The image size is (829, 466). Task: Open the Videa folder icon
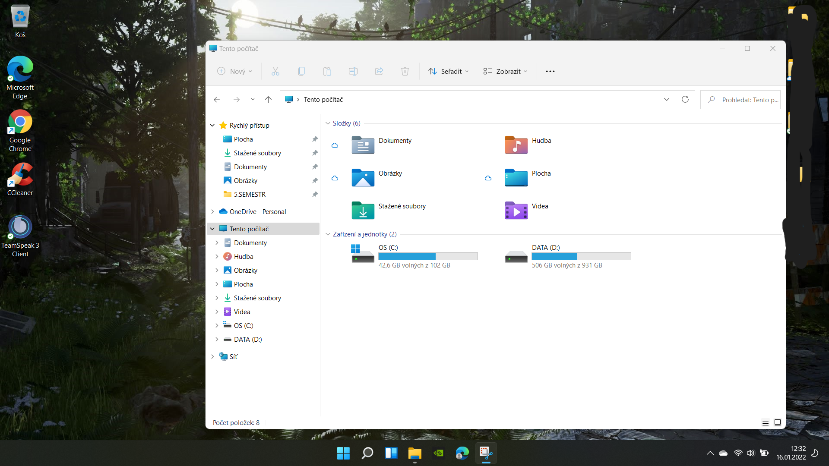pos(516,211)
